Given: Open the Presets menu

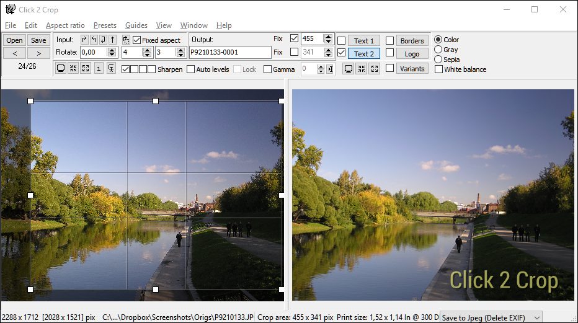Looking at the screenshot, I should (x=105, y=25).
